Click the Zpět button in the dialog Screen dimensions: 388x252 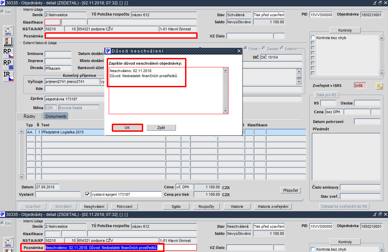pos(161,128)
